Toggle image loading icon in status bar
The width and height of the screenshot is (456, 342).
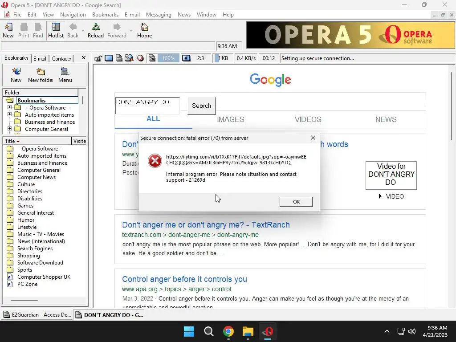pyautogui.click(x=152, y=58)
